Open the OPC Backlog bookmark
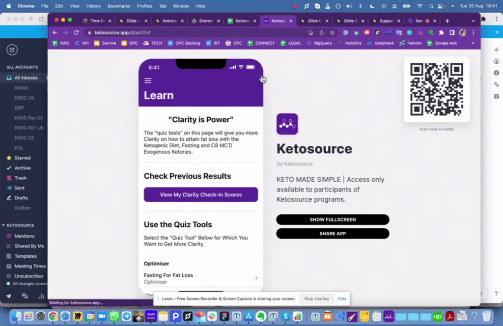503x326 pixels. (x=184, y=43)
